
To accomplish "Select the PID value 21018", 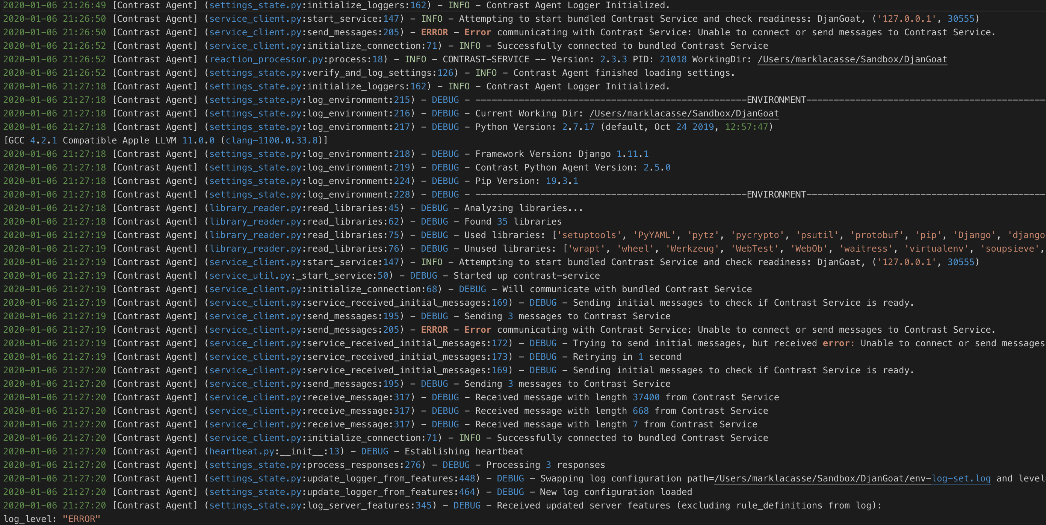I will click(x=673, y=59).
